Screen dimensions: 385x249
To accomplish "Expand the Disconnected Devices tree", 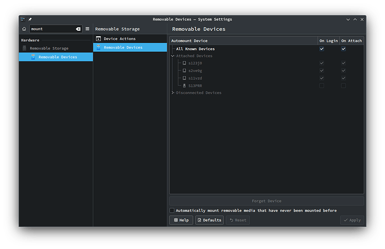I will coord(173,93).
